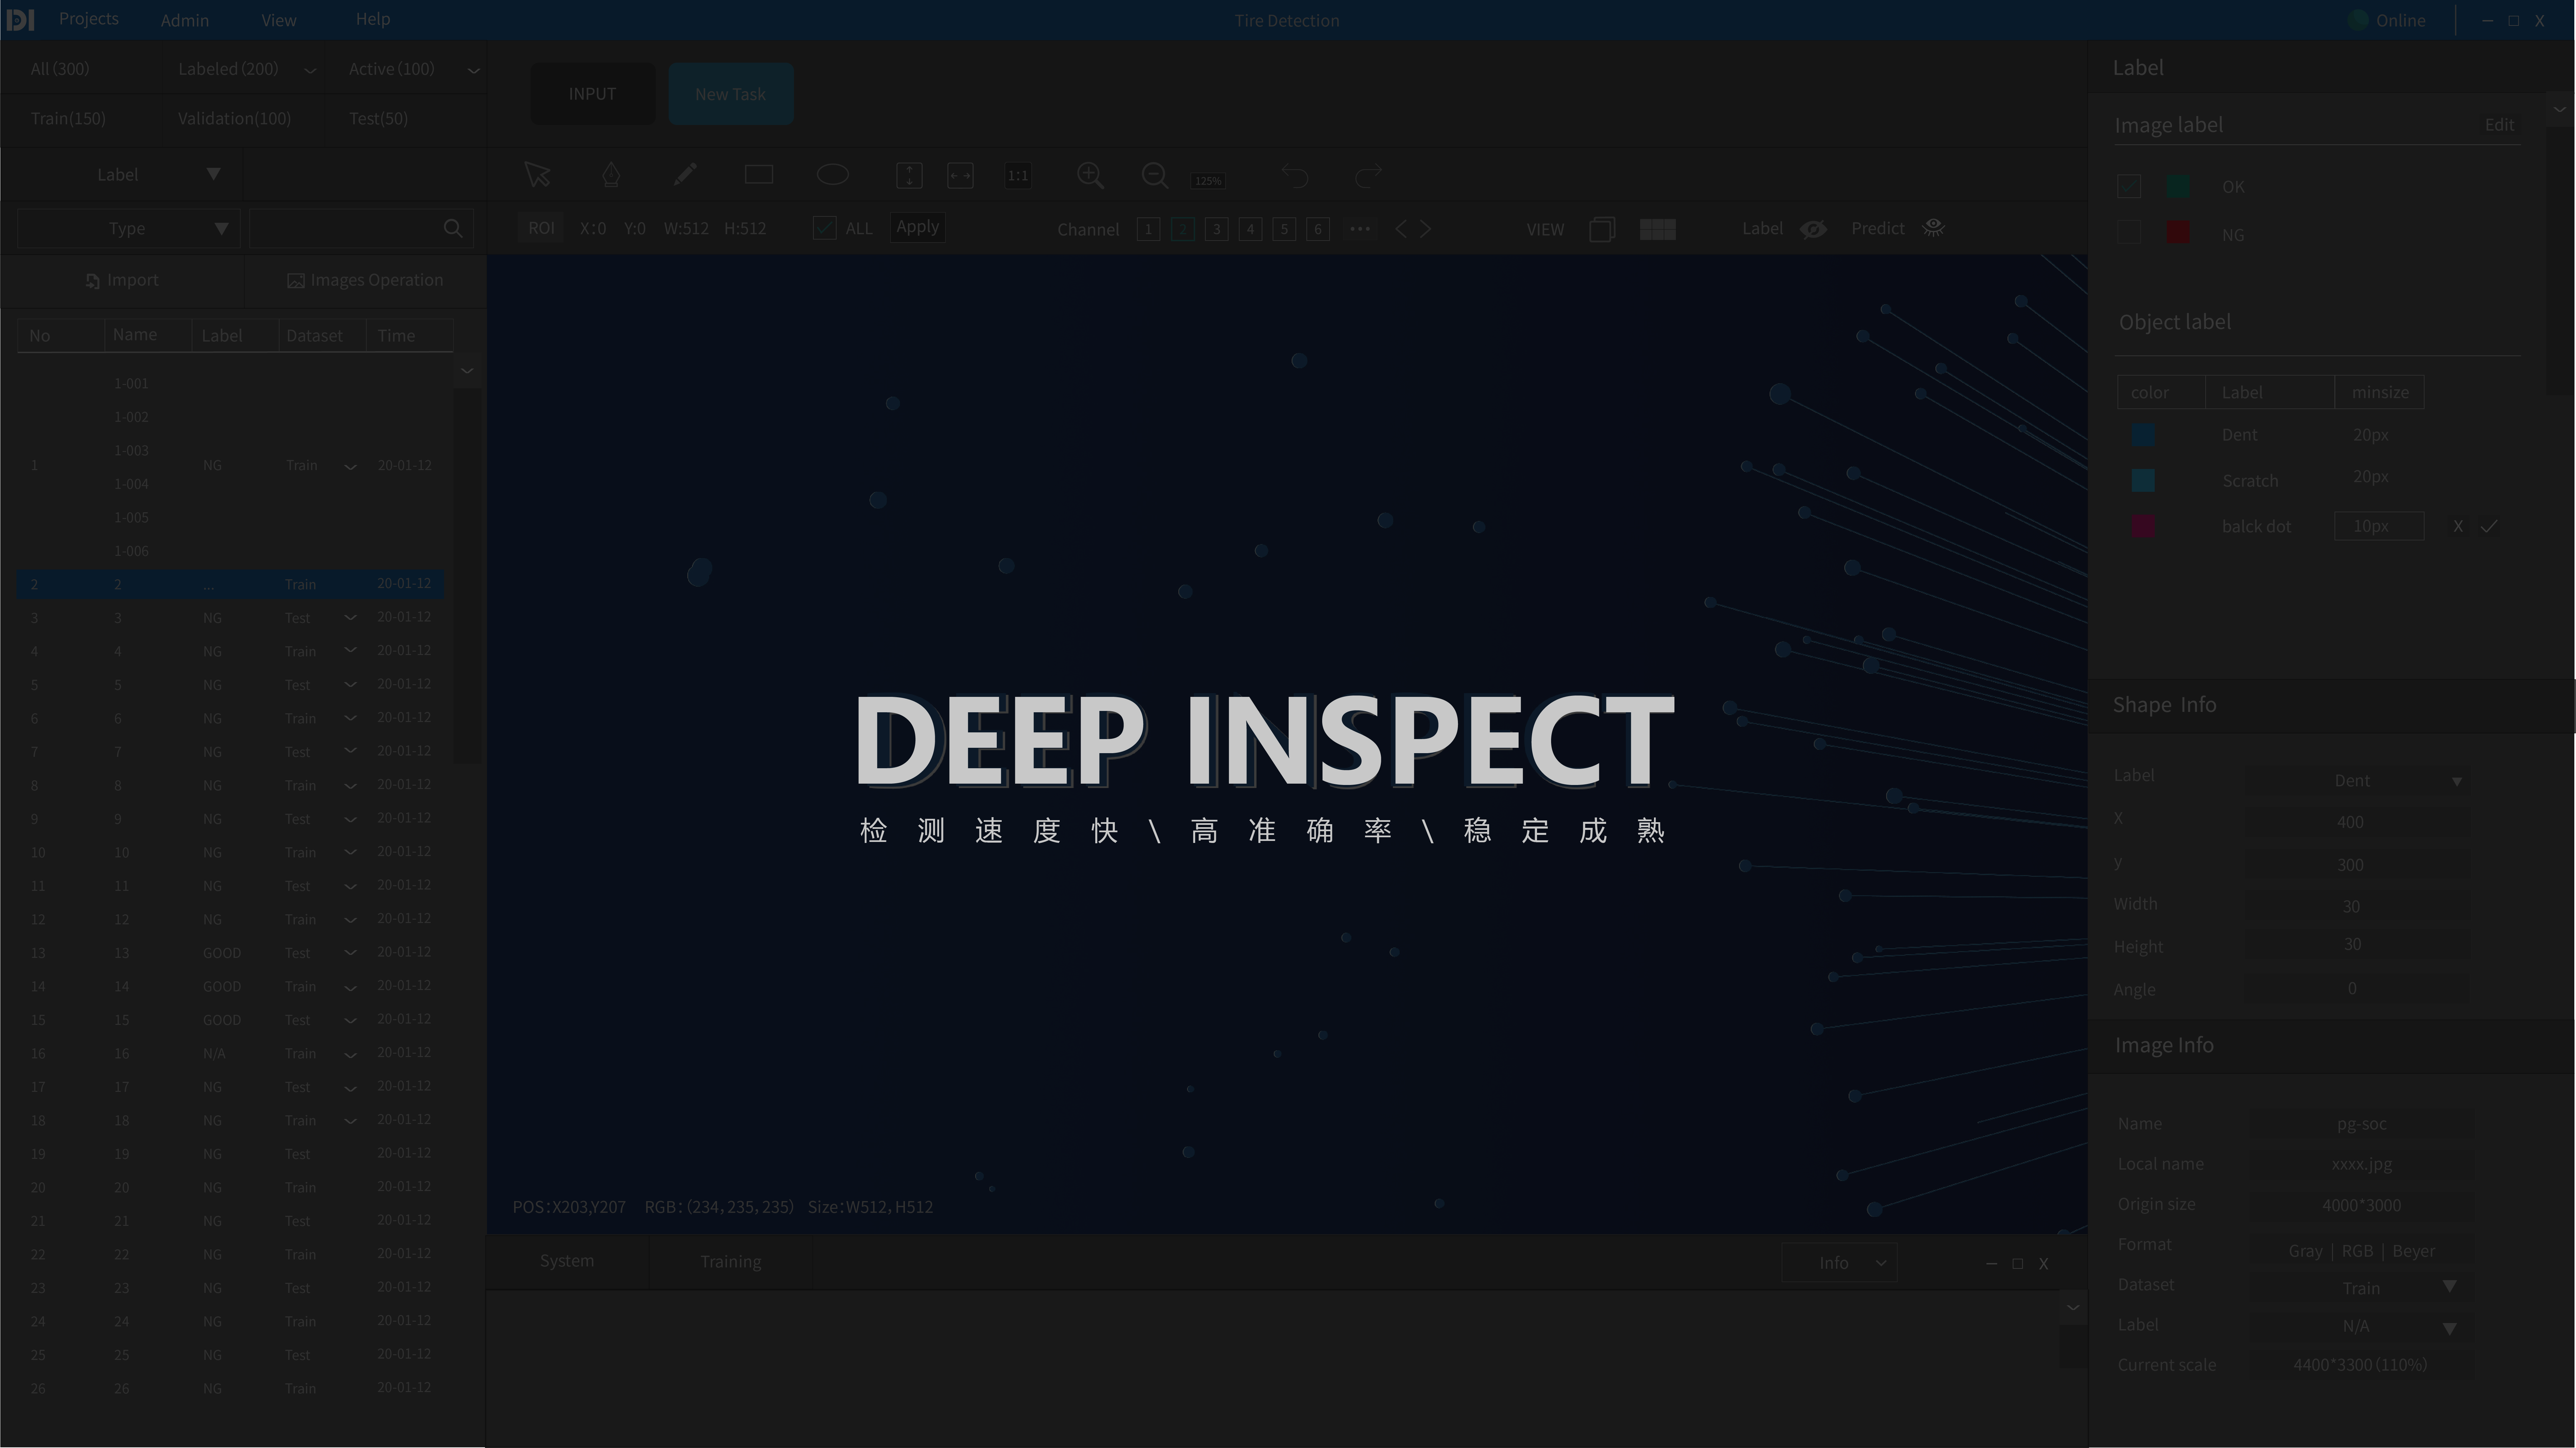
Task: Open the Admin menu
Action: tap(185, 20)
